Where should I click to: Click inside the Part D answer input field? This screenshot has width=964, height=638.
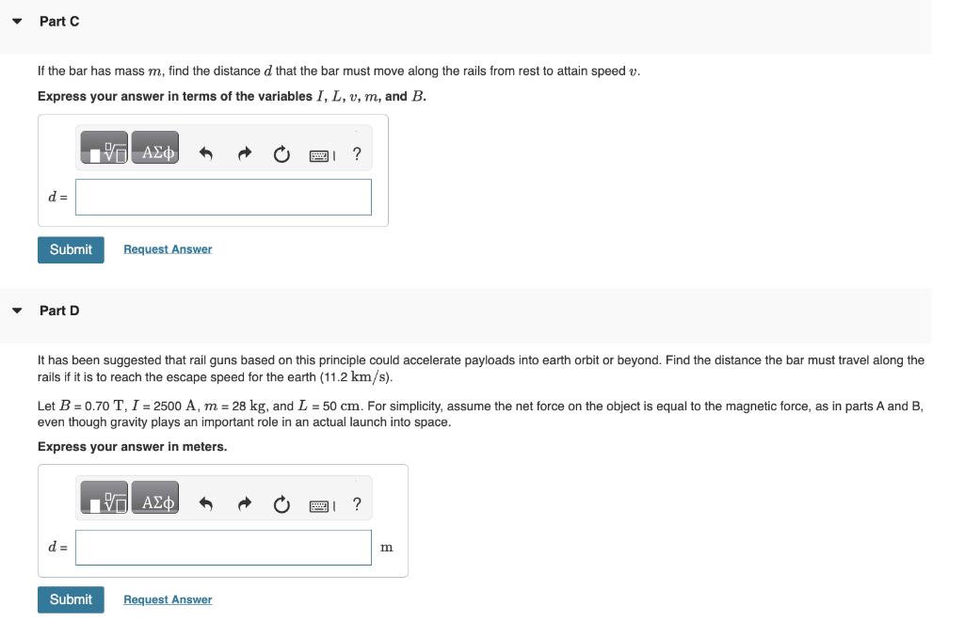(223, 547)
